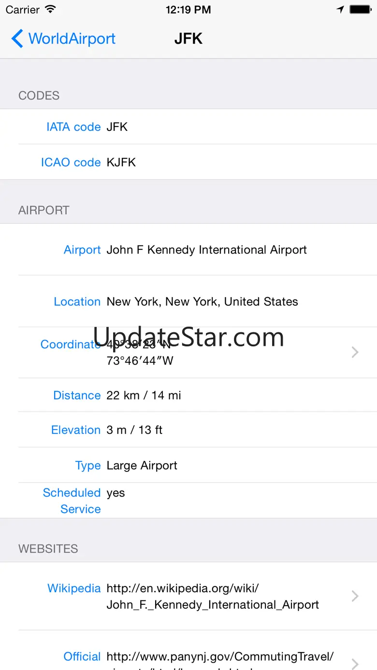
Task: Tap the battery indicator icon
Action: pyautogui.click(x=360, y=10)
